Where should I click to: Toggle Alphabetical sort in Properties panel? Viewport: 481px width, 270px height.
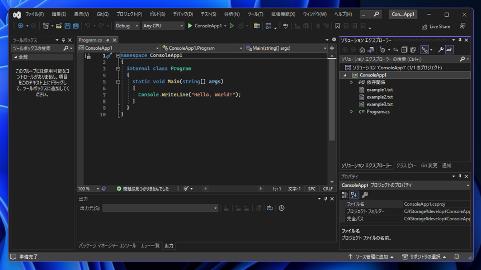coord(353,195)
